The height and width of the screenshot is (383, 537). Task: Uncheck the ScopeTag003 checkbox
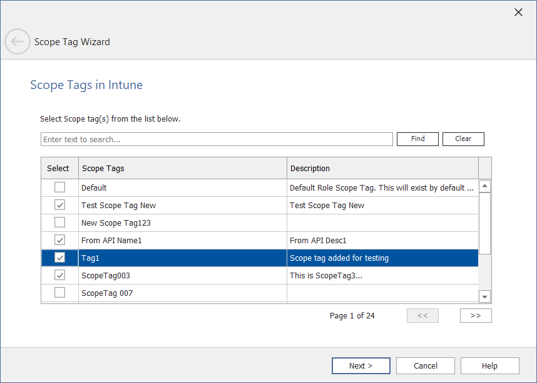pos(59,275)
